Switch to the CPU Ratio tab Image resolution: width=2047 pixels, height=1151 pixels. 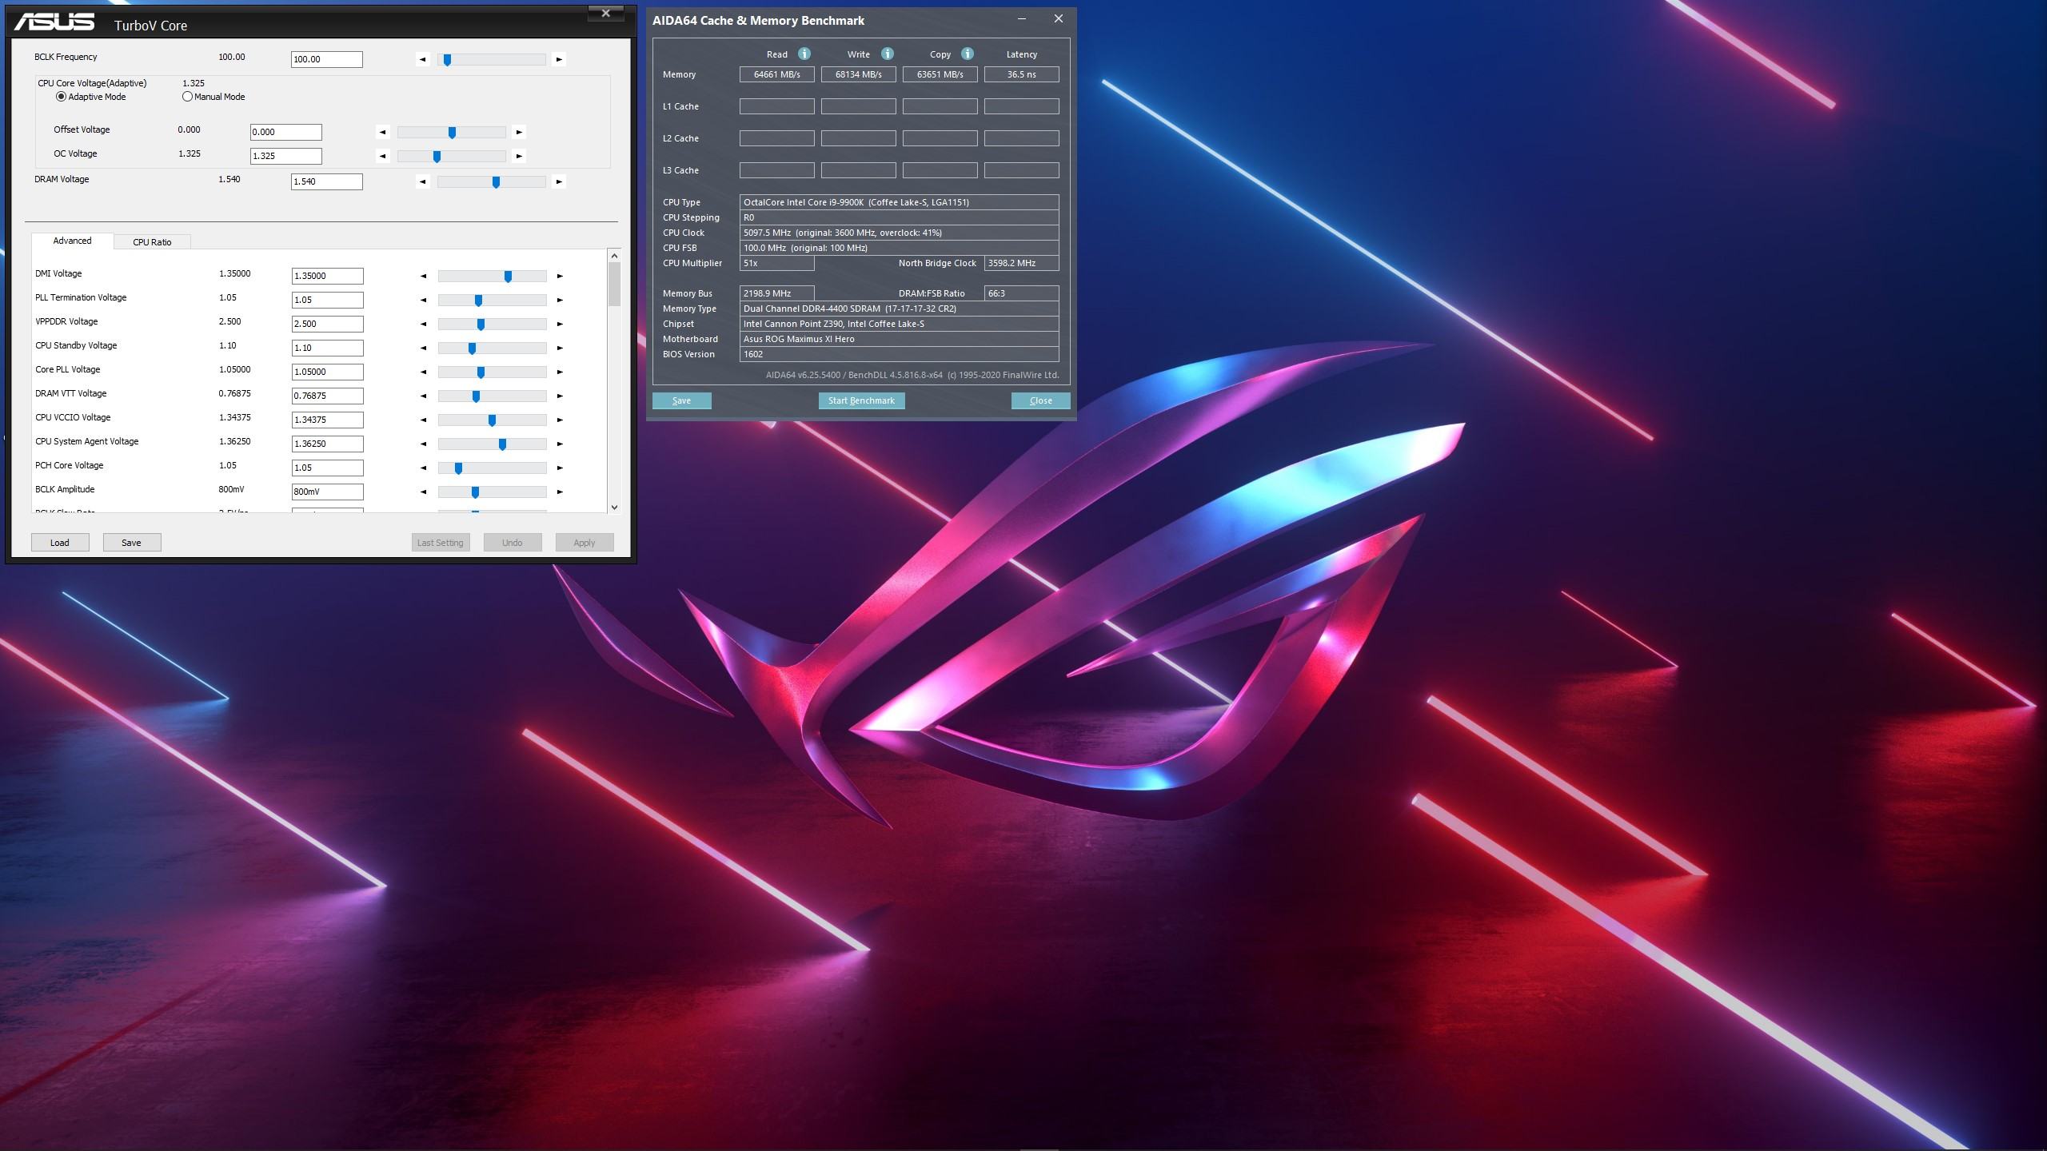pyautogui.click(x=152, y=242)
